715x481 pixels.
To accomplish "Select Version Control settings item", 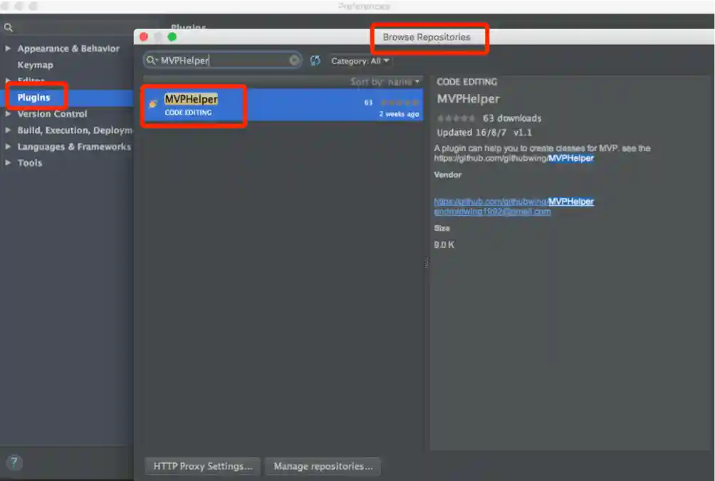I will 52,113.
